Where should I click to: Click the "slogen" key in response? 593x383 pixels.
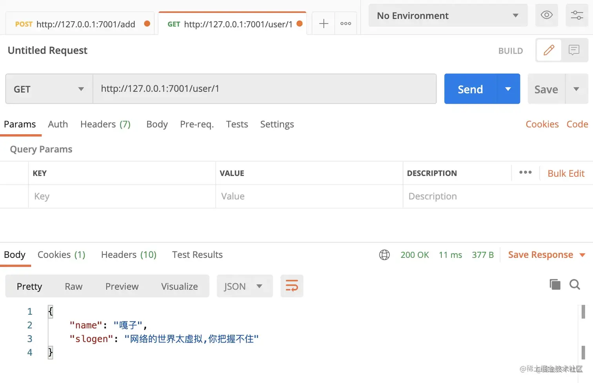pyautogui.click(x=91, y=339)
